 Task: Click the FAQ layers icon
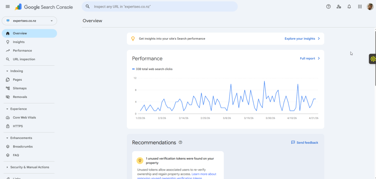coord(8,155)
